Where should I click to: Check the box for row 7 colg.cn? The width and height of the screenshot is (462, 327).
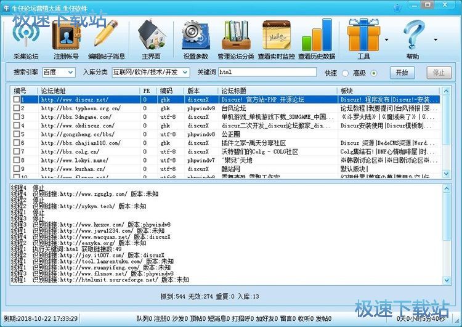pyautogui.click(x=17, y=151)
